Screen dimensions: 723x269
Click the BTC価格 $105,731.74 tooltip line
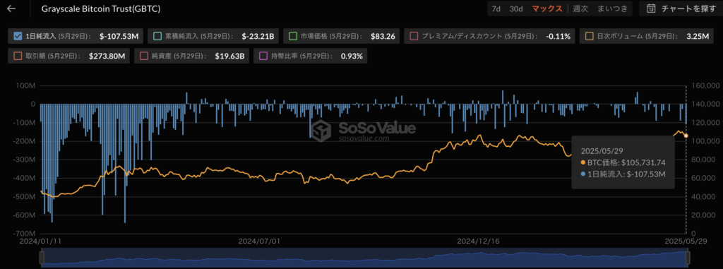click(623, 162)
